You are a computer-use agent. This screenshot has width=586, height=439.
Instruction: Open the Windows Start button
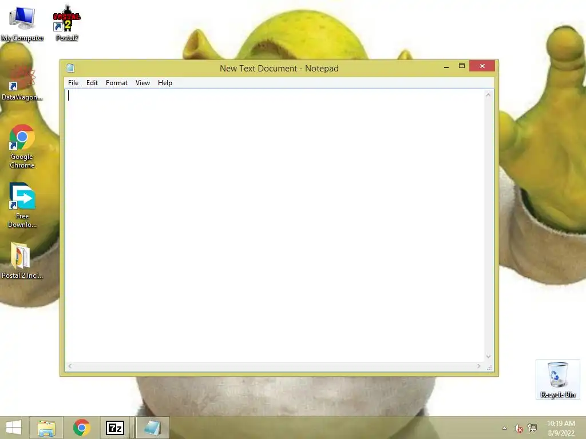[x=14, y=428]
